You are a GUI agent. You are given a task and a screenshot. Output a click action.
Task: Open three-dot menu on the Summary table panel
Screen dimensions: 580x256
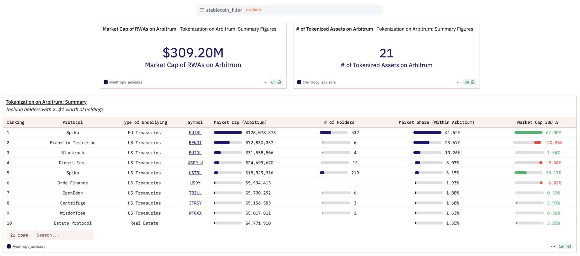[x=553, y=246]
